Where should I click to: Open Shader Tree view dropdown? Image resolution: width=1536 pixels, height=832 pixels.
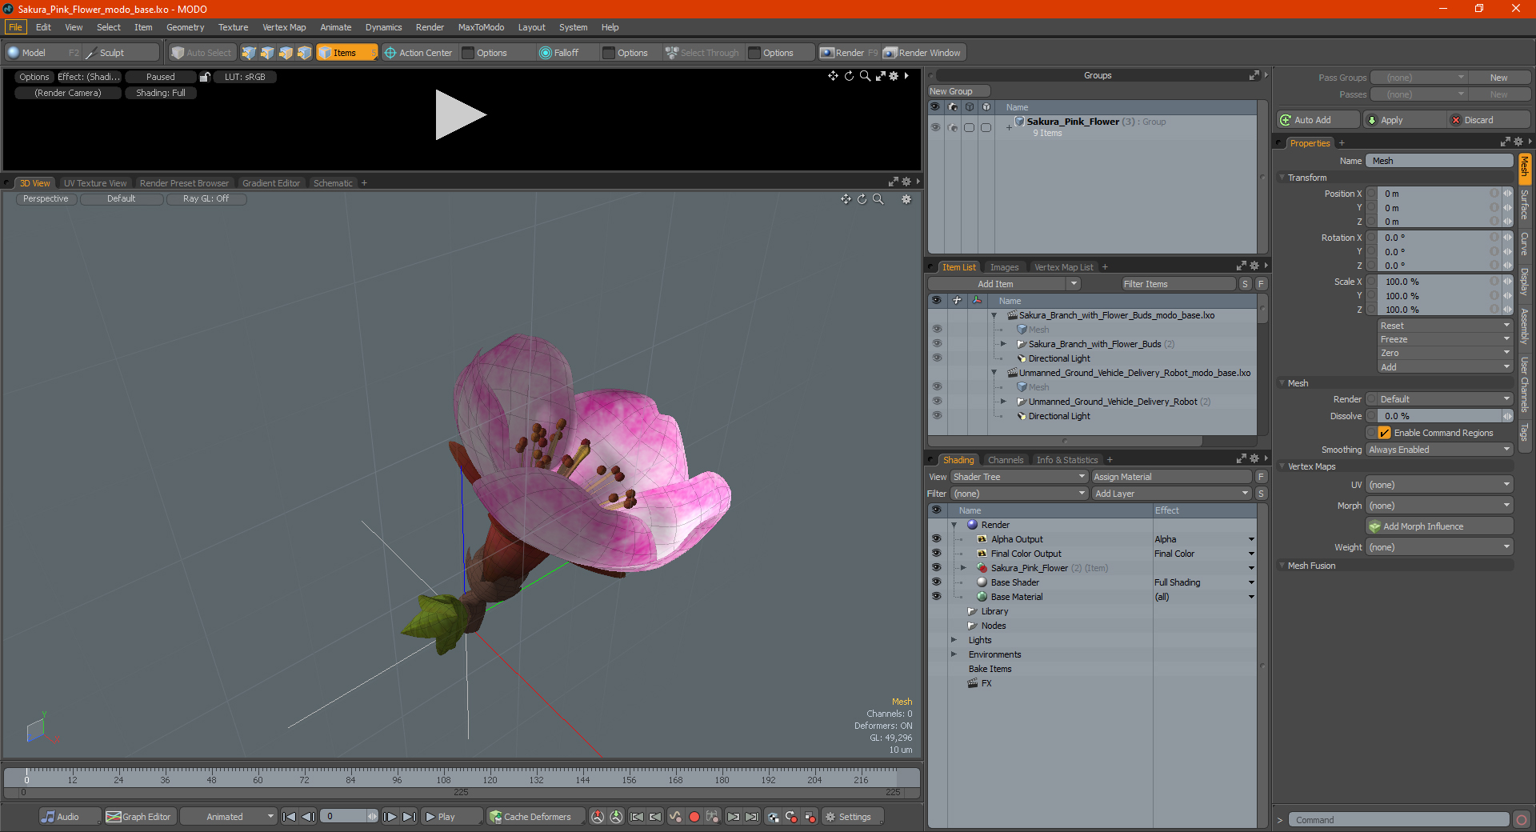(x=1018, y=477)
